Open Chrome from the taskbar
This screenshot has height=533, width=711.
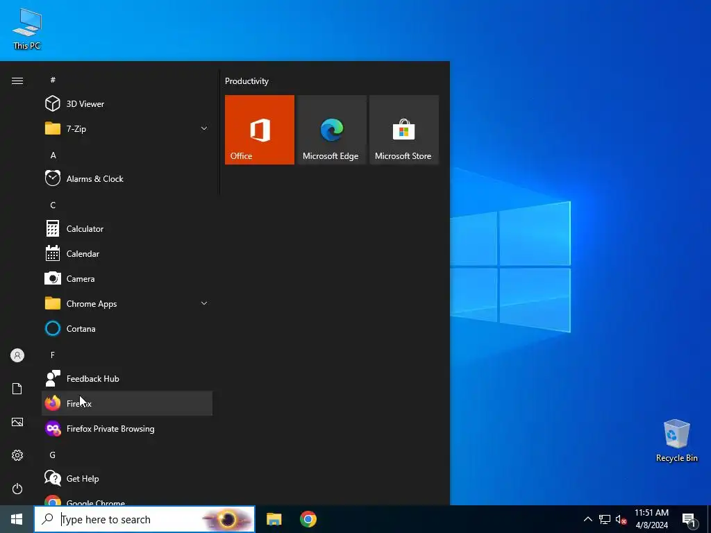(x=308, y=519)
